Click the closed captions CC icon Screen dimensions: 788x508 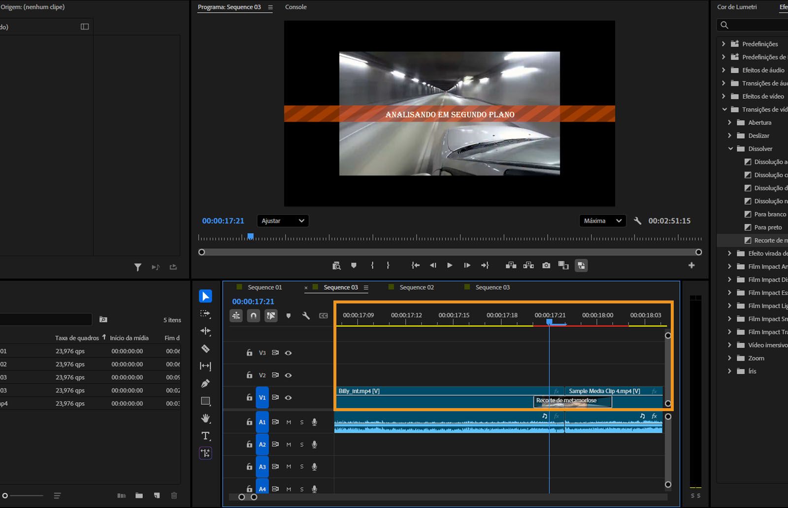pyautogui.click(x=324, y=316)
